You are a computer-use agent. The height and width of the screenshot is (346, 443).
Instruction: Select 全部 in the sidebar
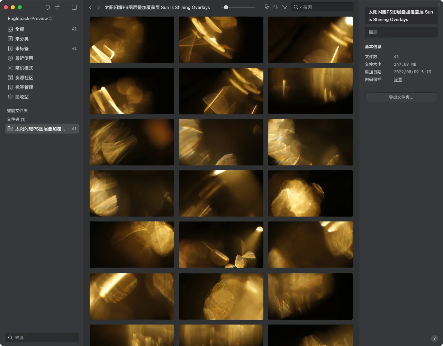click(x=42, y=29)
